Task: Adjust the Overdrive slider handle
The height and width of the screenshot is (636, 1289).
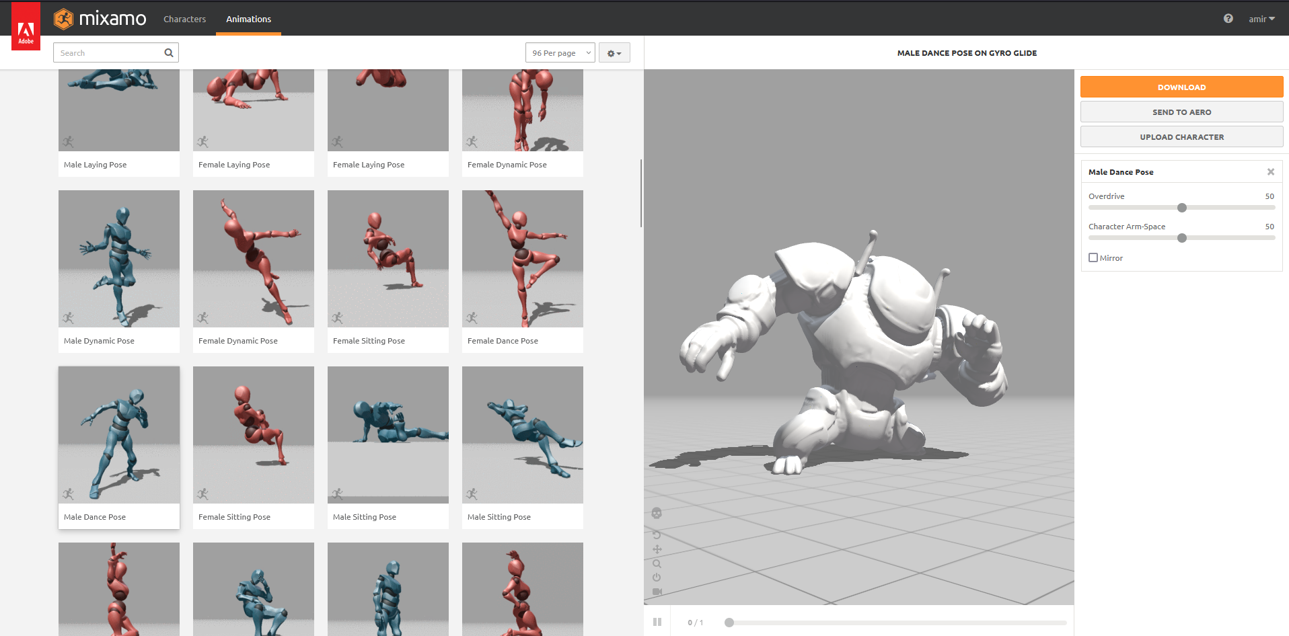Action: (x=1182, y=208)
